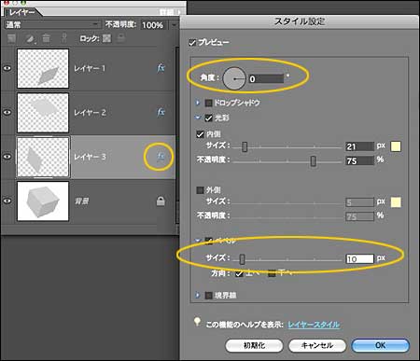Click the OK button
This screenshot has height=361, width=420.
(380, 345)
